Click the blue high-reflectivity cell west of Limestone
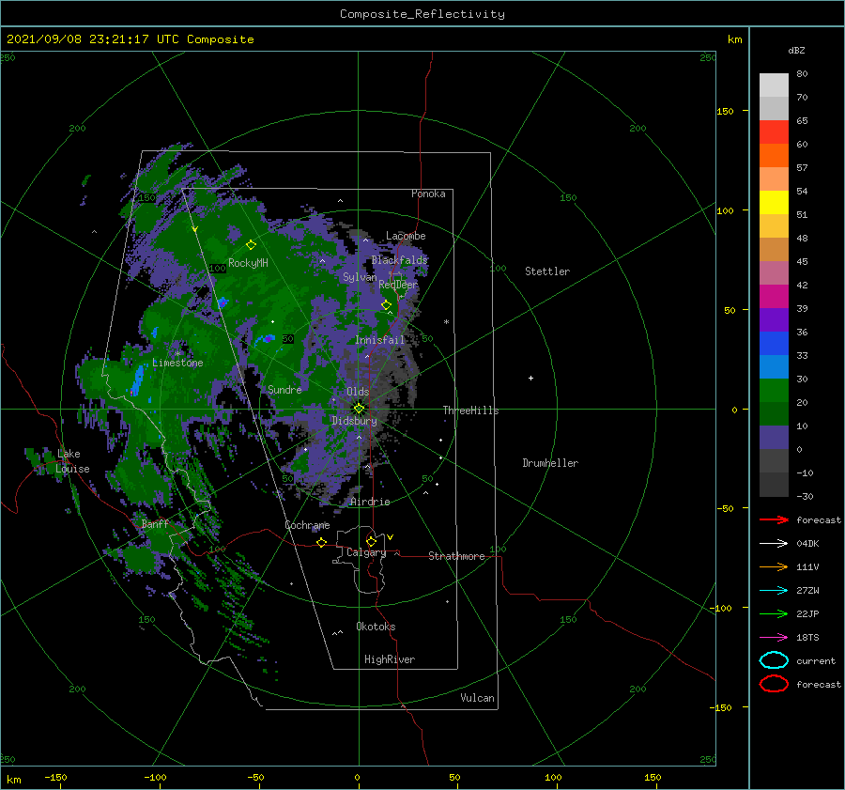845x790 pixels. 137,380
